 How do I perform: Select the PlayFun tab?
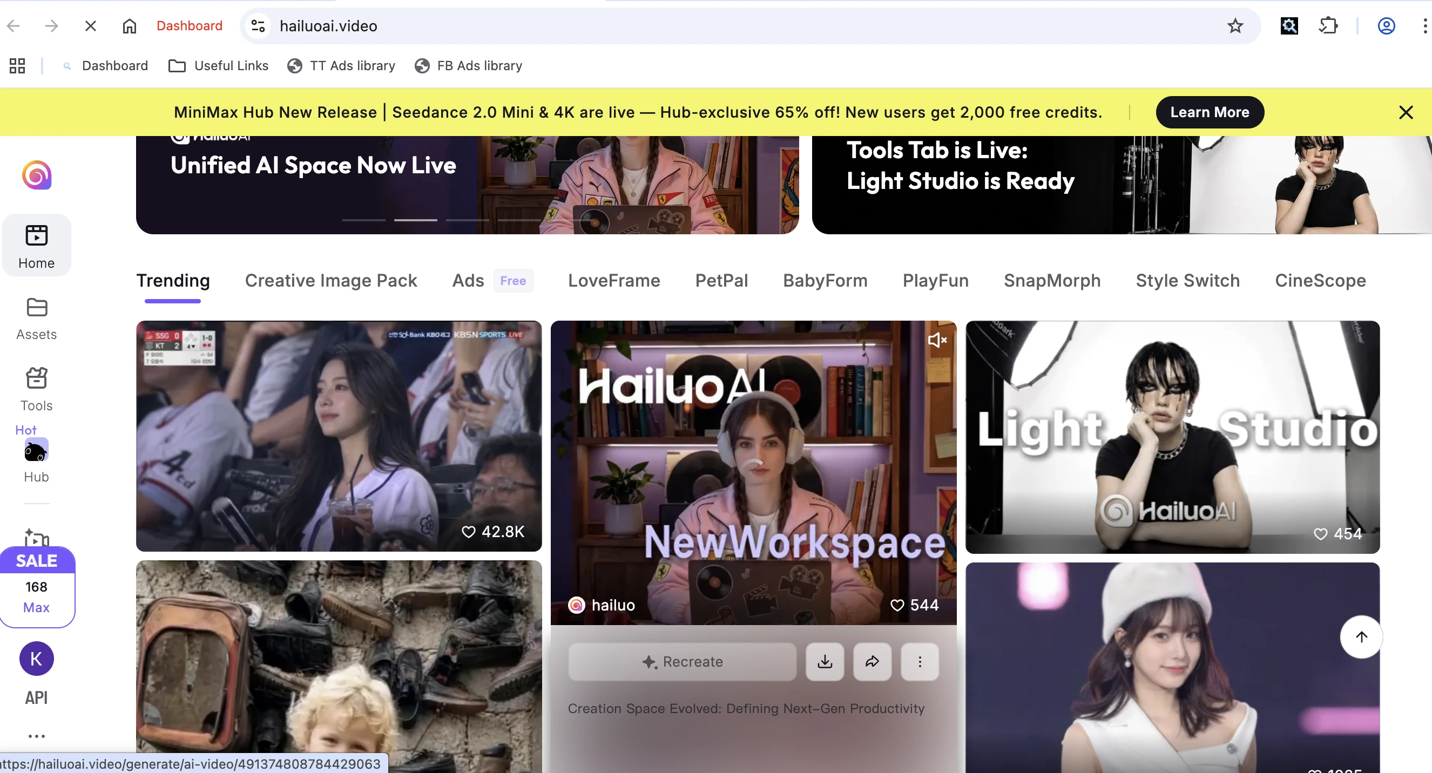coord(936,281)
